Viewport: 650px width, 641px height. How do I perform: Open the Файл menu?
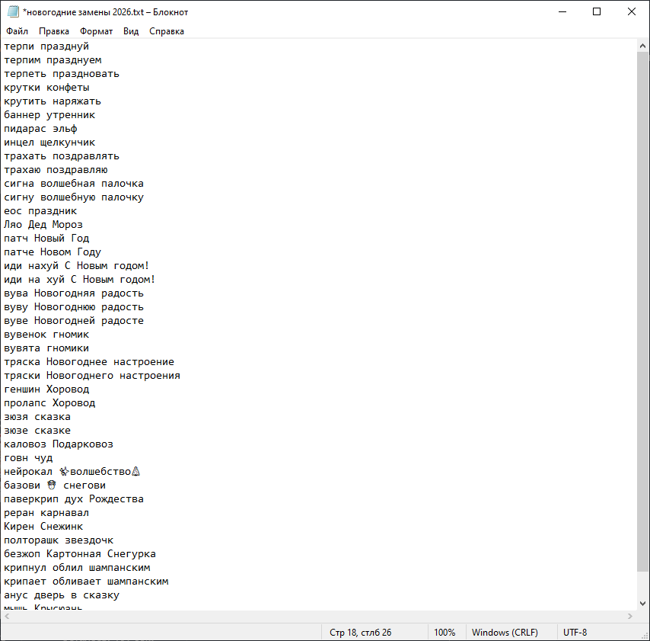click(17, 31)
